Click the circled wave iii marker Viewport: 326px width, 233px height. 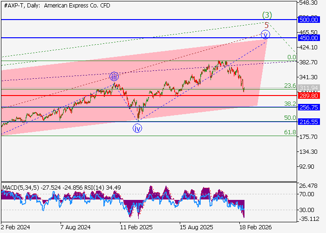[114, 77]
